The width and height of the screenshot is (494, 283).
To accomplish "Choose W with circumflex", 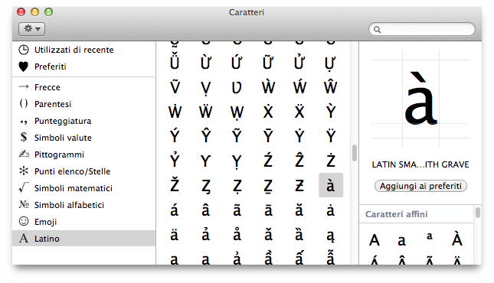I will click(331, 87).
